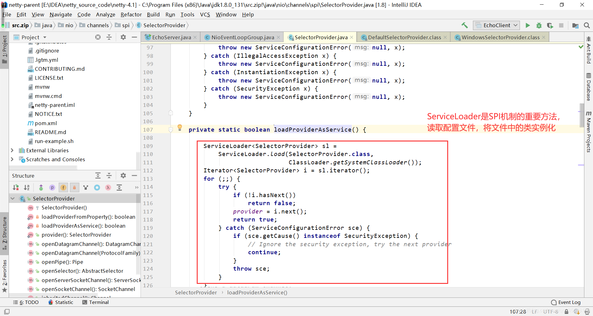Open Structure panel gear settings
This screenshot has height=316, width=593.
tap(123, 175)
